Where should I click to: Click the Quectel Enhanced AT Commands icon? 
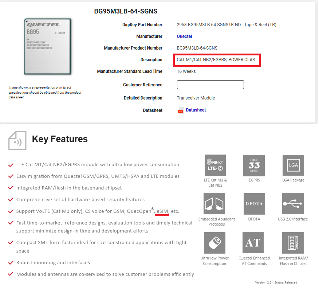[253, 243]
